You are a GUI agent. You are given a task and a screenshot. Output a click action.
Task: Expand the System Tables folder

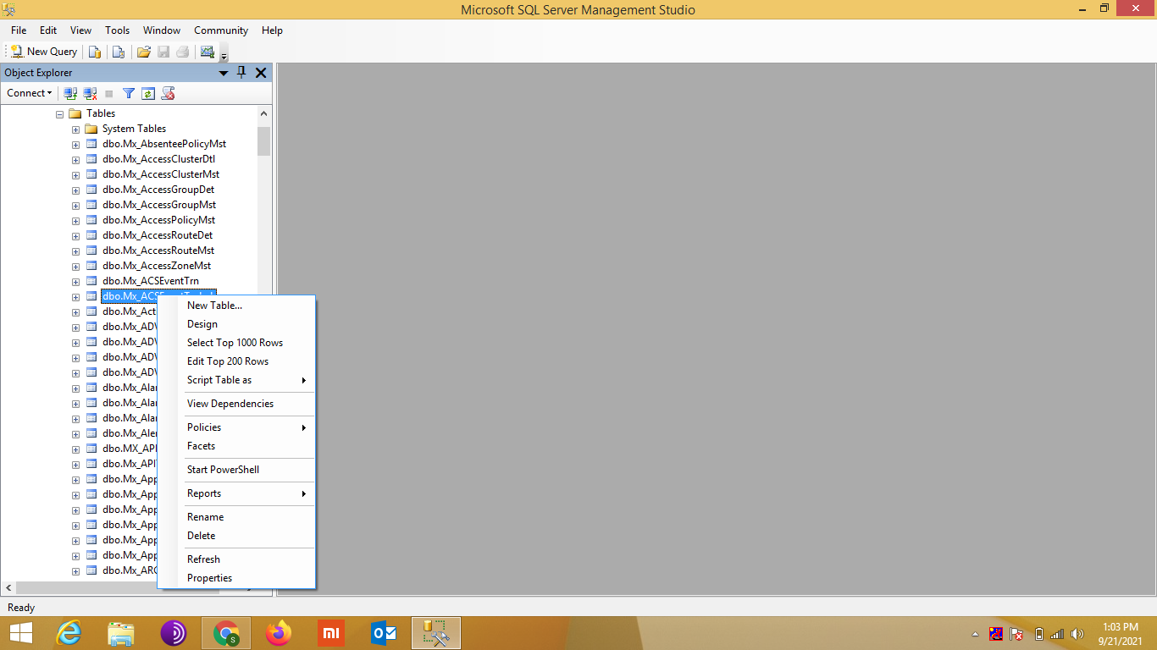pyautogui.click(x=75, y=129)
